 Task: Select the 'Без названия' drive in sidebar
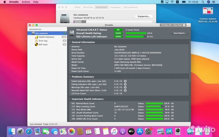(x=47, y=33)
